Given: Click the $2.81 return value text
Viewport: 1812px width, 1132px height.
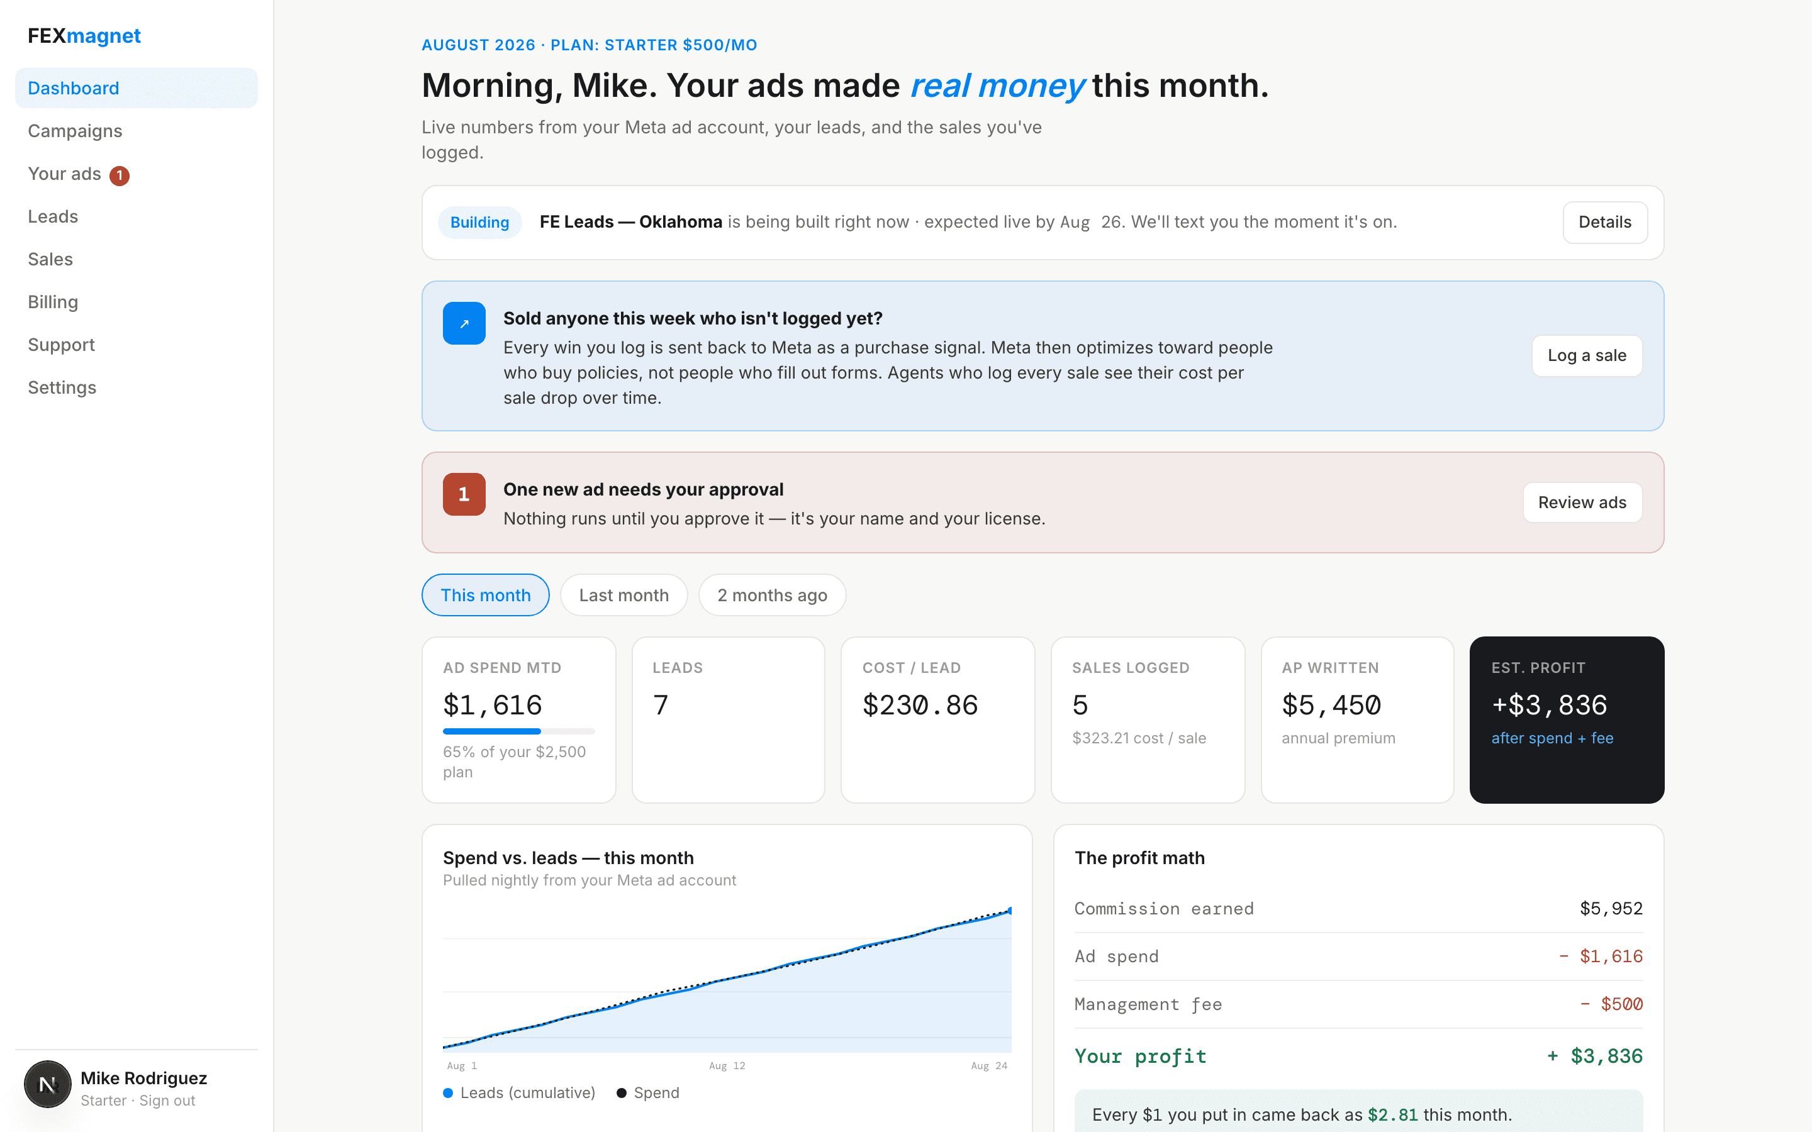Looking at the screenshot, I should click(x=1392, y=1115).
